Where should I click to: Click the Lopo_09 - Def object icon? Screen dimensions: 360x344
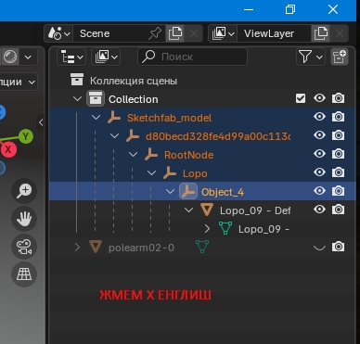coord(207,210)
